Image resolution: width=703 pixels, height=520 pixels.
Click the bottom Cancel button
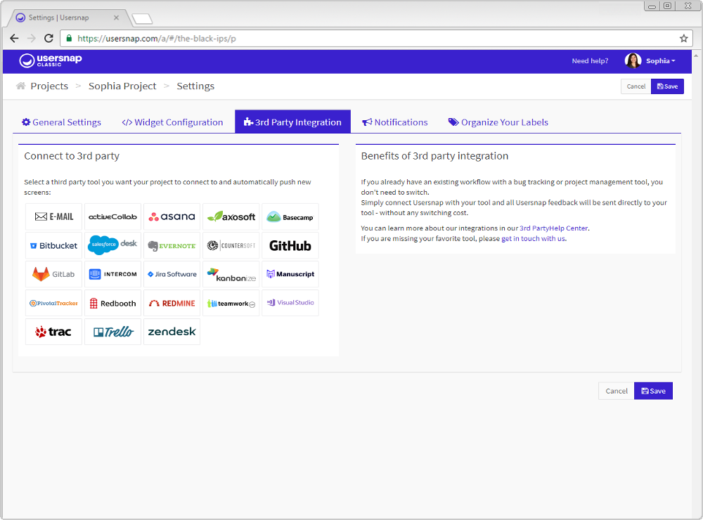tap(617, 391)
